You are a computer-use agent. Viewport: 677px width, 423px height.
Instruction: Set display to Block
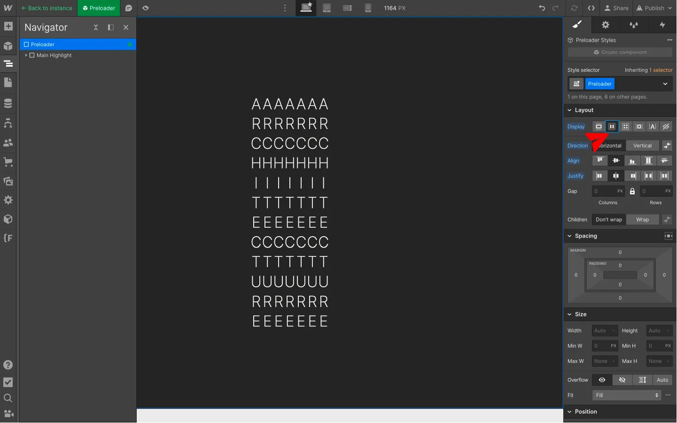[x=599, y=127]
